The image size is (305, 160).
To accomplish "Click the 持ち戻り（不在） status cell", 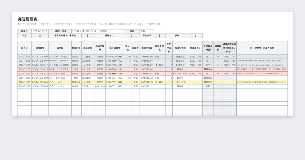I will (x=180, y=82).
